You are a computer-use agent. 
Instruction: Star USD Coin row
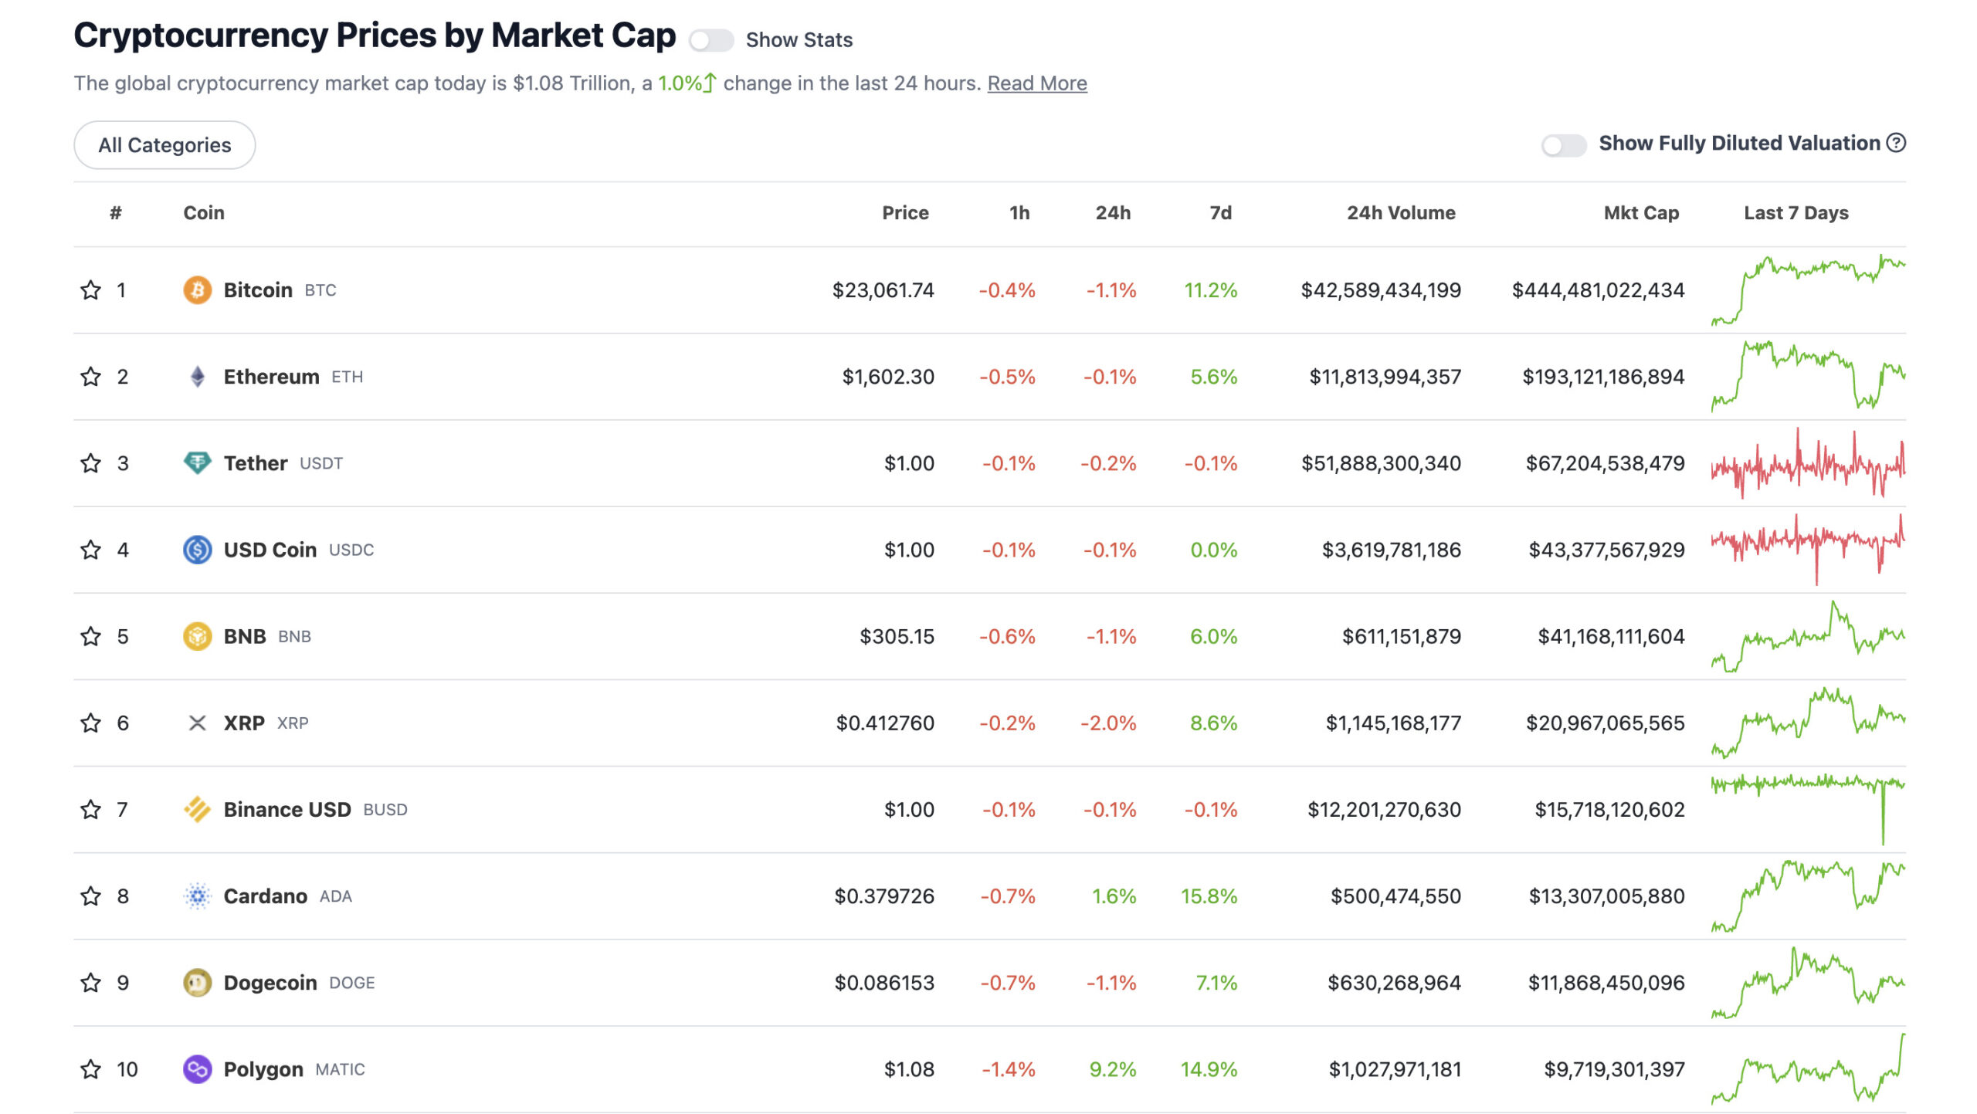(90, 550)
